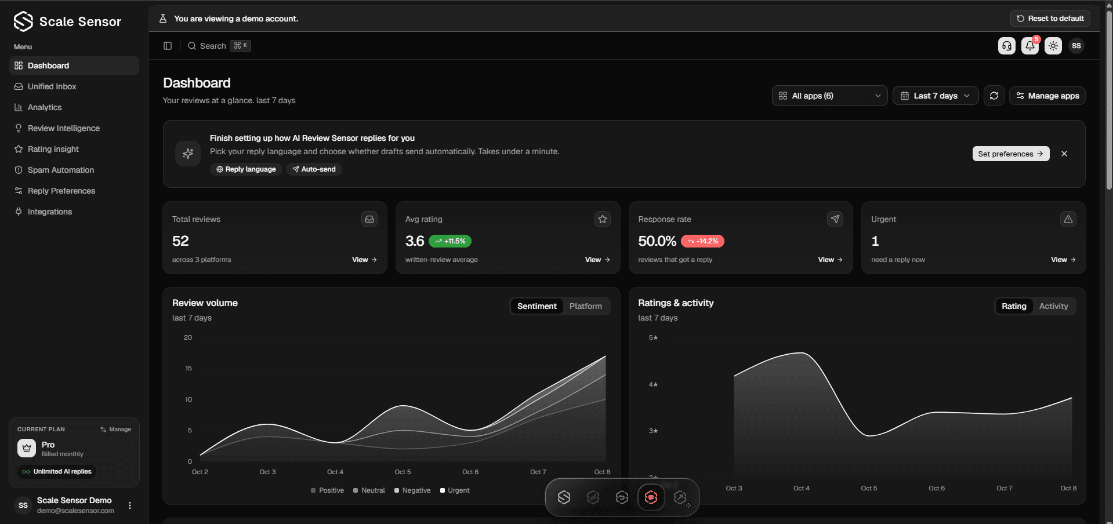Open the SS avatar in top bar

(x=1076, y=46)
